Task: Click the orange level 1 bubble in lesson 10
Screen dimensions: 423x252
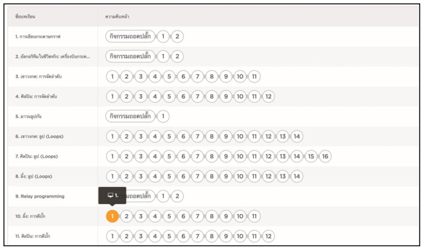Action: pyautogui.click(x=112, y=216)
